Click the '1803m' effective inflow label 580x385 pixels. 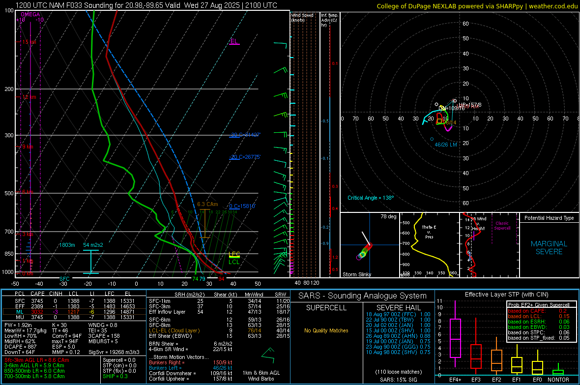pos(67,245)
